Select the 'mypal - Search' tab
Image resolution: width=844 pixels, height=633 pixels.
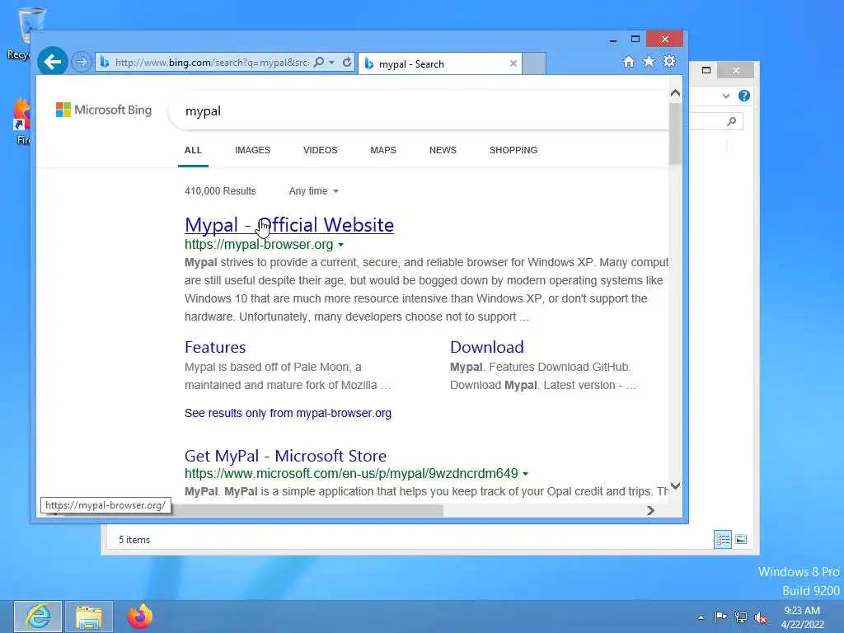(x=440, y=63)
